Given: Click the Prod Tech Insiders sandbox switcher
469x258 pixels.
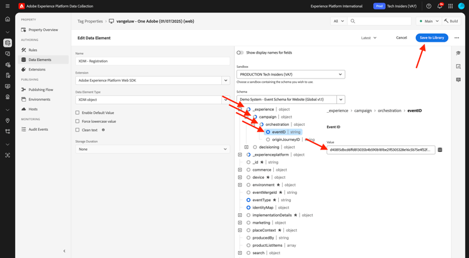Looking at the screenshot, I should pyautogui.click(x=395, y=6).
